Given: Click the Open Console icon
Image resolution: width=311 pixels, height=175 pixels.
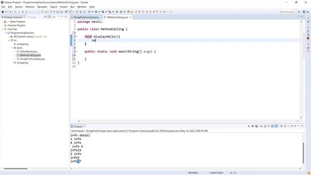Looking at the screenshot, I should [292, 126].
